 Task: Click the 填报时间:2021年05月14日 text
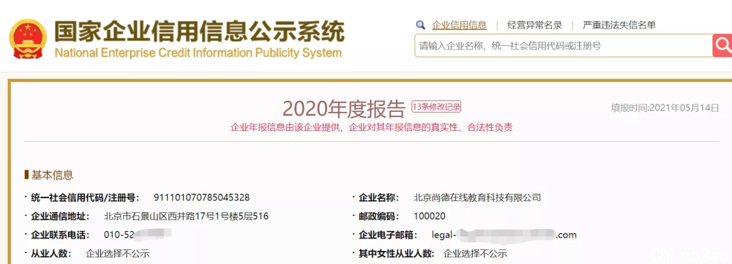point(665,108)
